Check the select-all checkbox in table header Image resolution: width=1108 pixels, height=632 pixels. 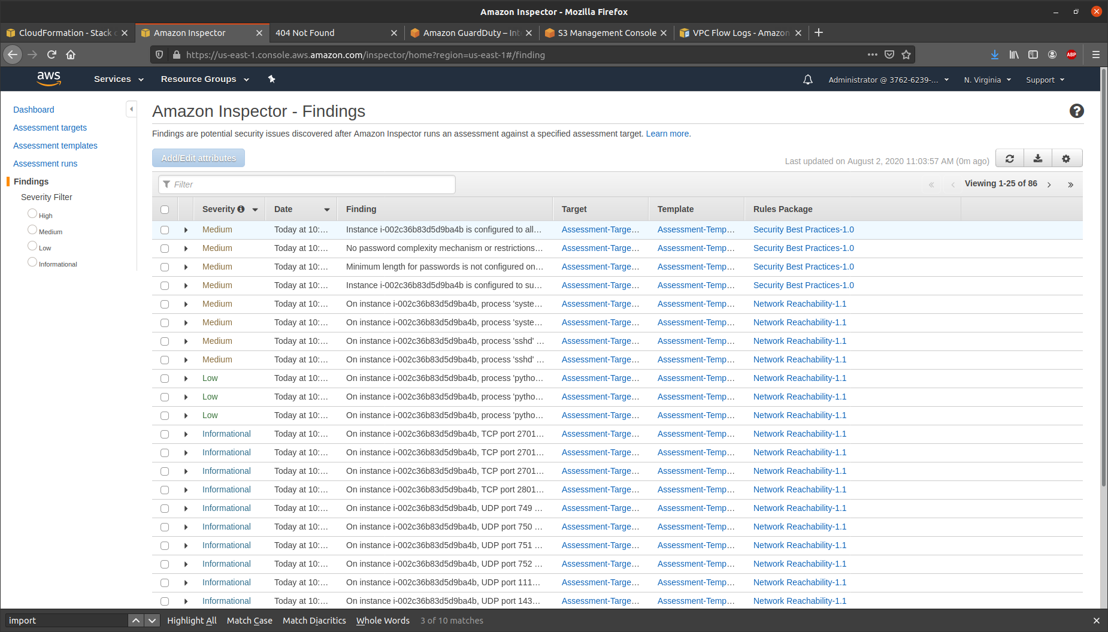[x=165, y=210]
